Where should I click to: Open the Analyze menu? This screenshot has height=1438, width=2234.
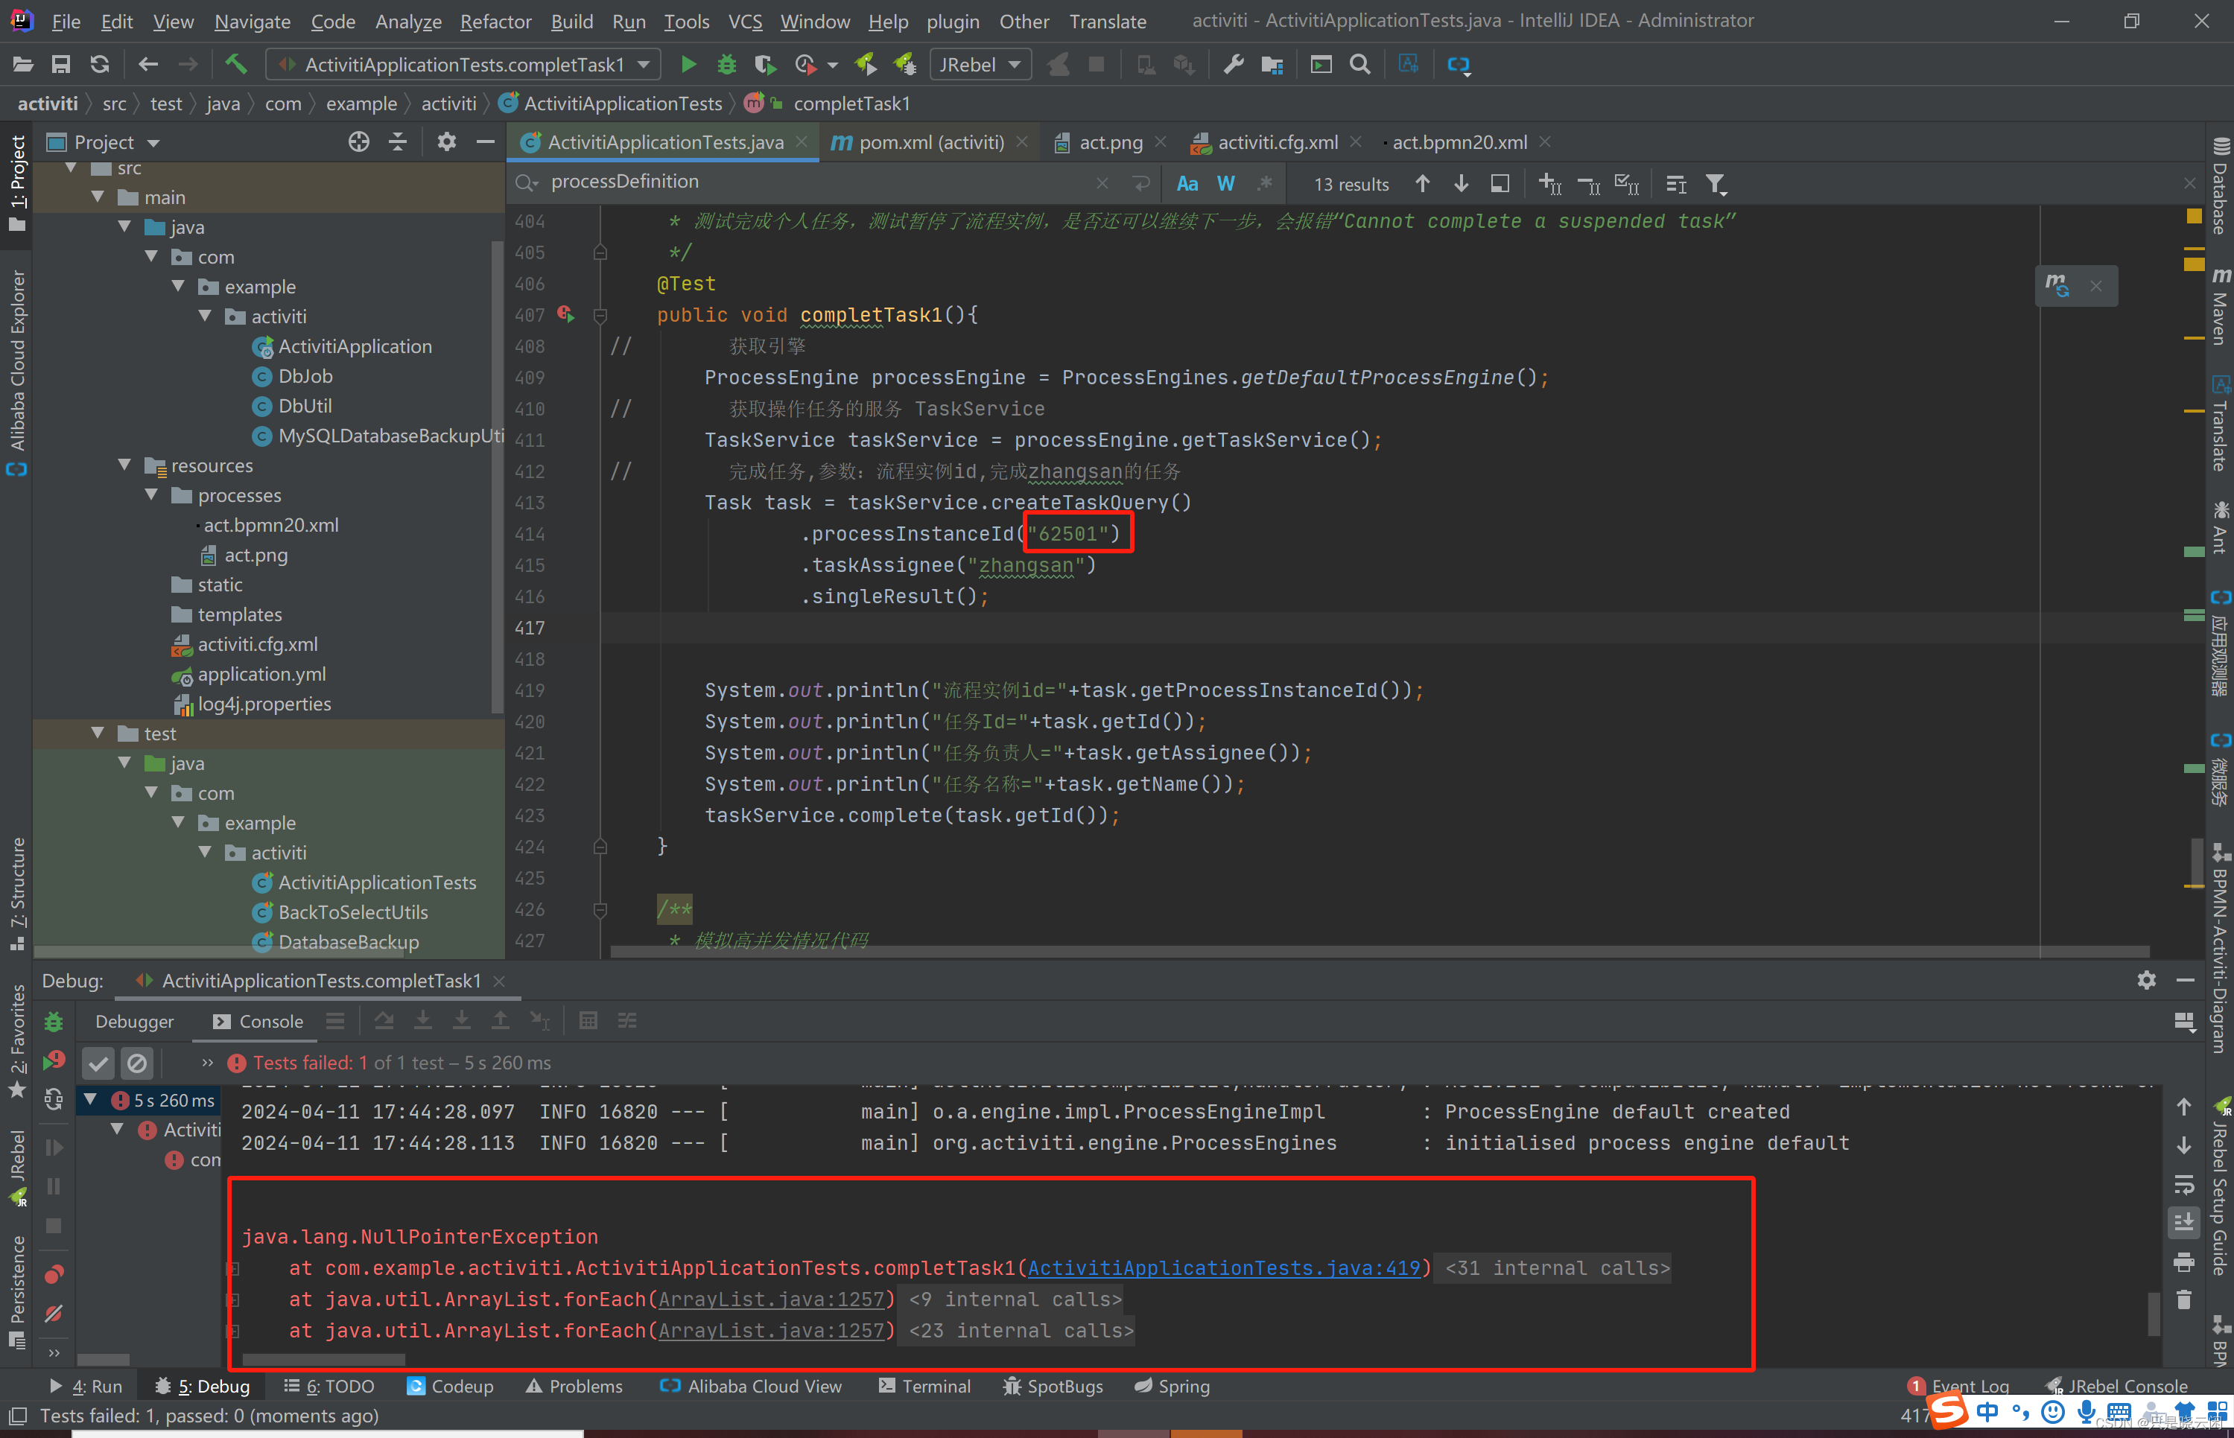tap(407, 21)
